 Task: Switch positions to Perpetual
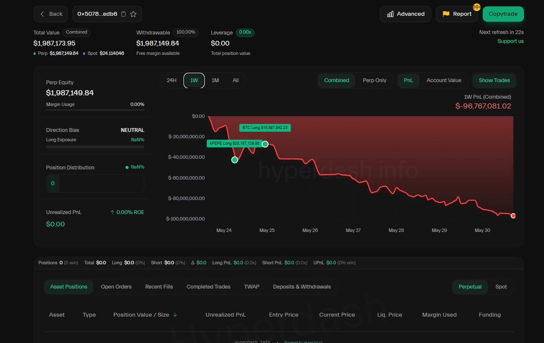click(x=470, y=287)
